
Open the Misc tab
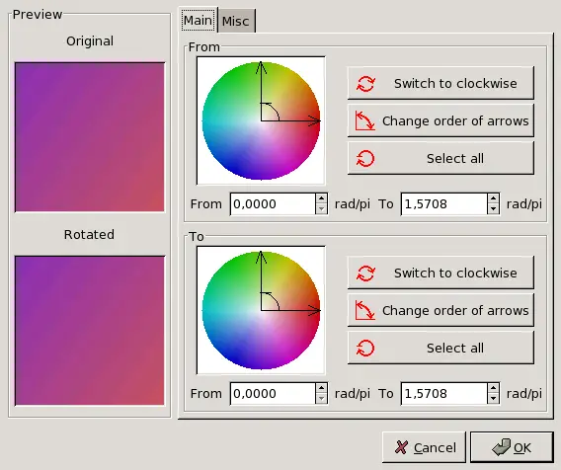point(236,21)
